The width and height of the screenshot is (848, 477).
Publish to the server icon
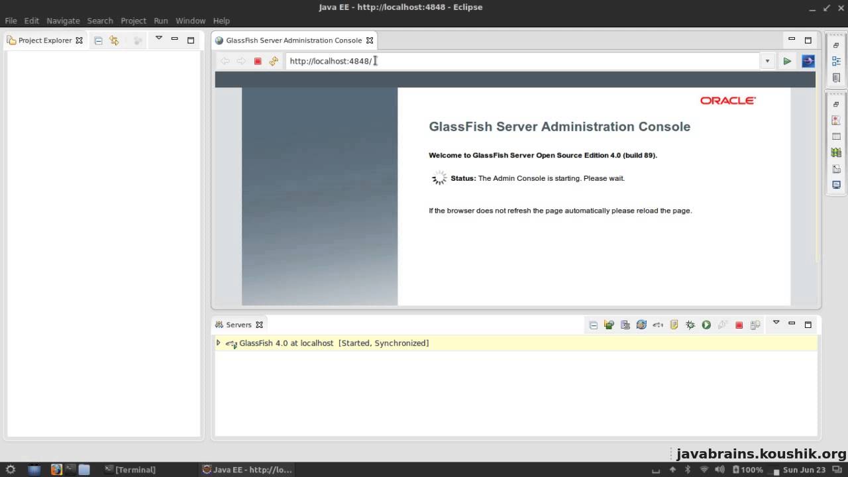click(755, 325)
